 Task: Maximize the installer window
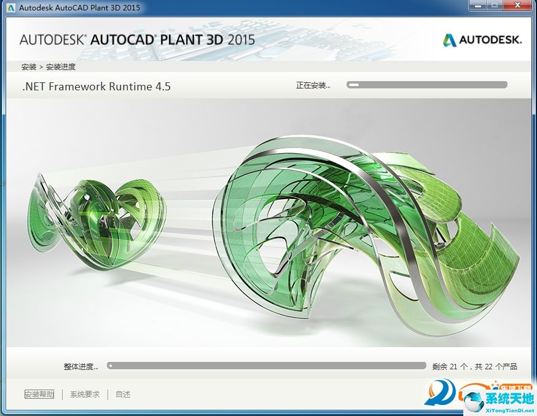click(495, 6)
